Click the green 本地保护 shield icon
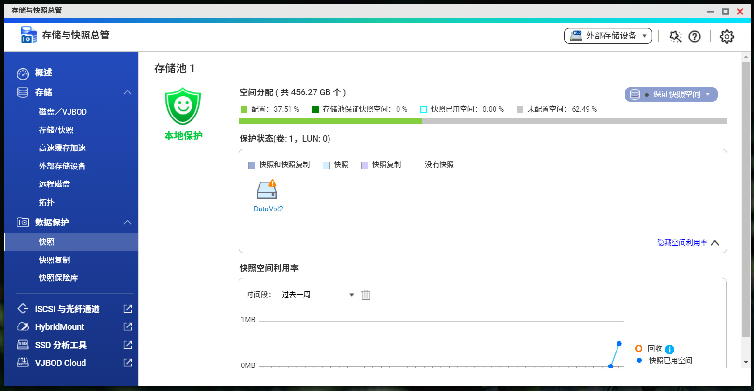This screenshot has width=754, height=391. pyautogui.click(x=183, y=107)
